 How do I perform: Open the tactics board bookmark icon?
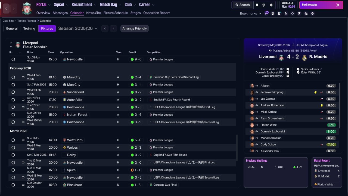click(279, 13)
